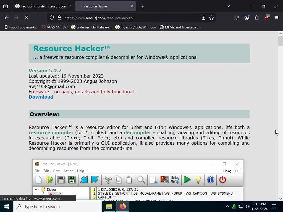Click the Paste clipboard toolbar icon

[x=129, y=180]
